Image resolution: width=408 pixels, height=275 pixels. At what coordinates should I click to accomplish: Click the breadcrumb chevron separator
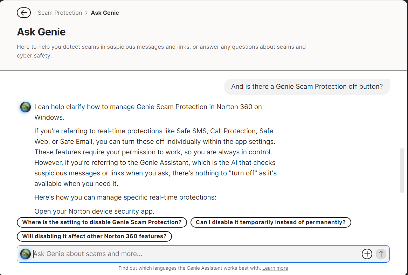click(x=86, y=13)
